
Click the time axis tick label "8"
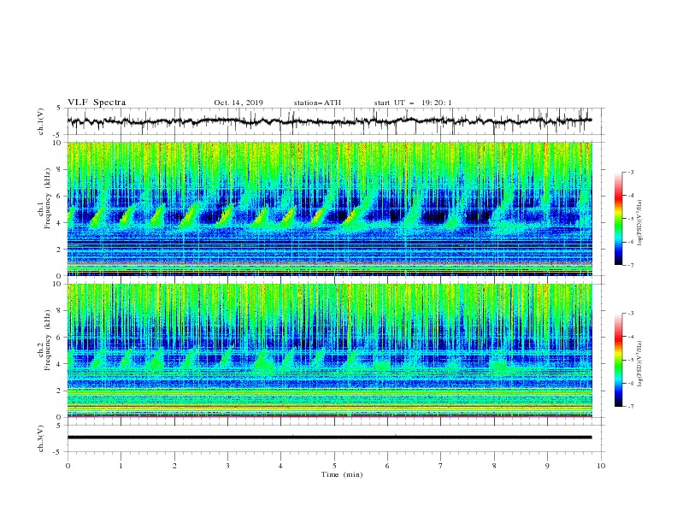(494, 466)
